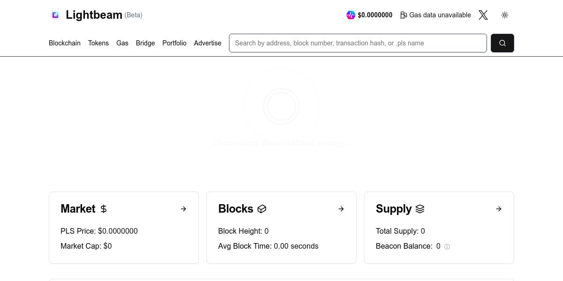Go to the Gas page
The width and height of the screenshot is (563, 281).
tap(122, 43)
